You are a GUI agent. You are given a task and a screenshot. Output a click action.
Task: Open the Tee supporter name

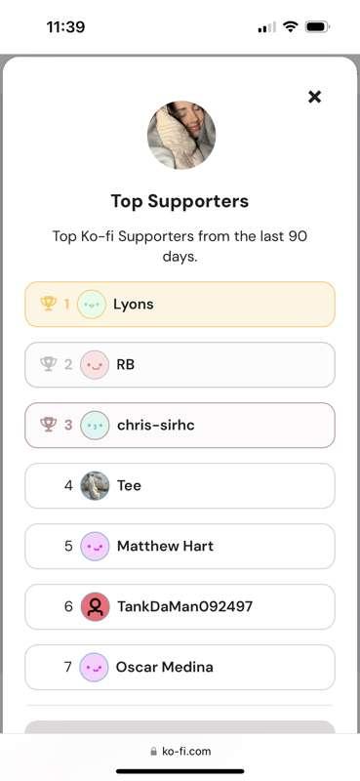click(x=129, y=485)
